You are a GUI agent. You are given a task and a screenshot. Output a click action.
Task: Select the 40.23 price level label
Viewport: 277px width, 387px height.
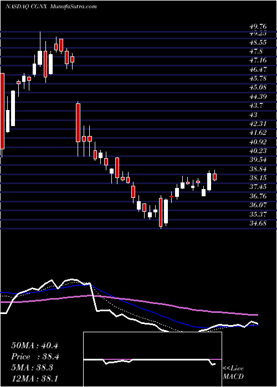click(x=258, y=151)
